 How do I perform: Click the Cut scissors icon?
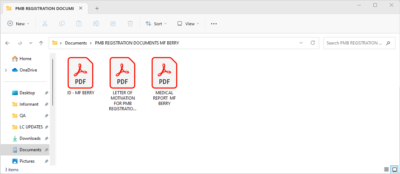44,24
